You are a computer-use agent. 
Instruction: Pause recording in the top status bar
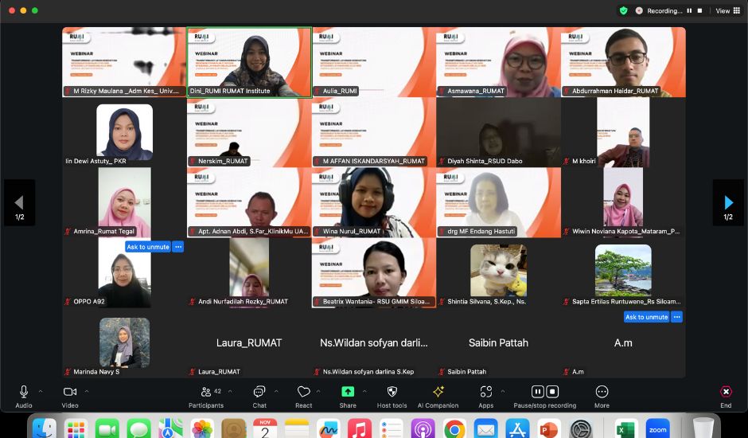689,11
